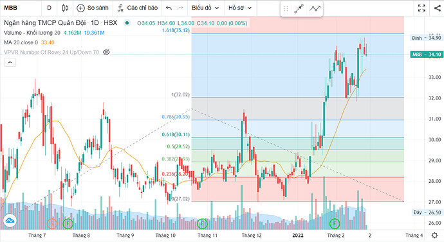Click the green F marker near Tháng 2
The height and width of the screenshot is (242, 444).
click(335, 223)
